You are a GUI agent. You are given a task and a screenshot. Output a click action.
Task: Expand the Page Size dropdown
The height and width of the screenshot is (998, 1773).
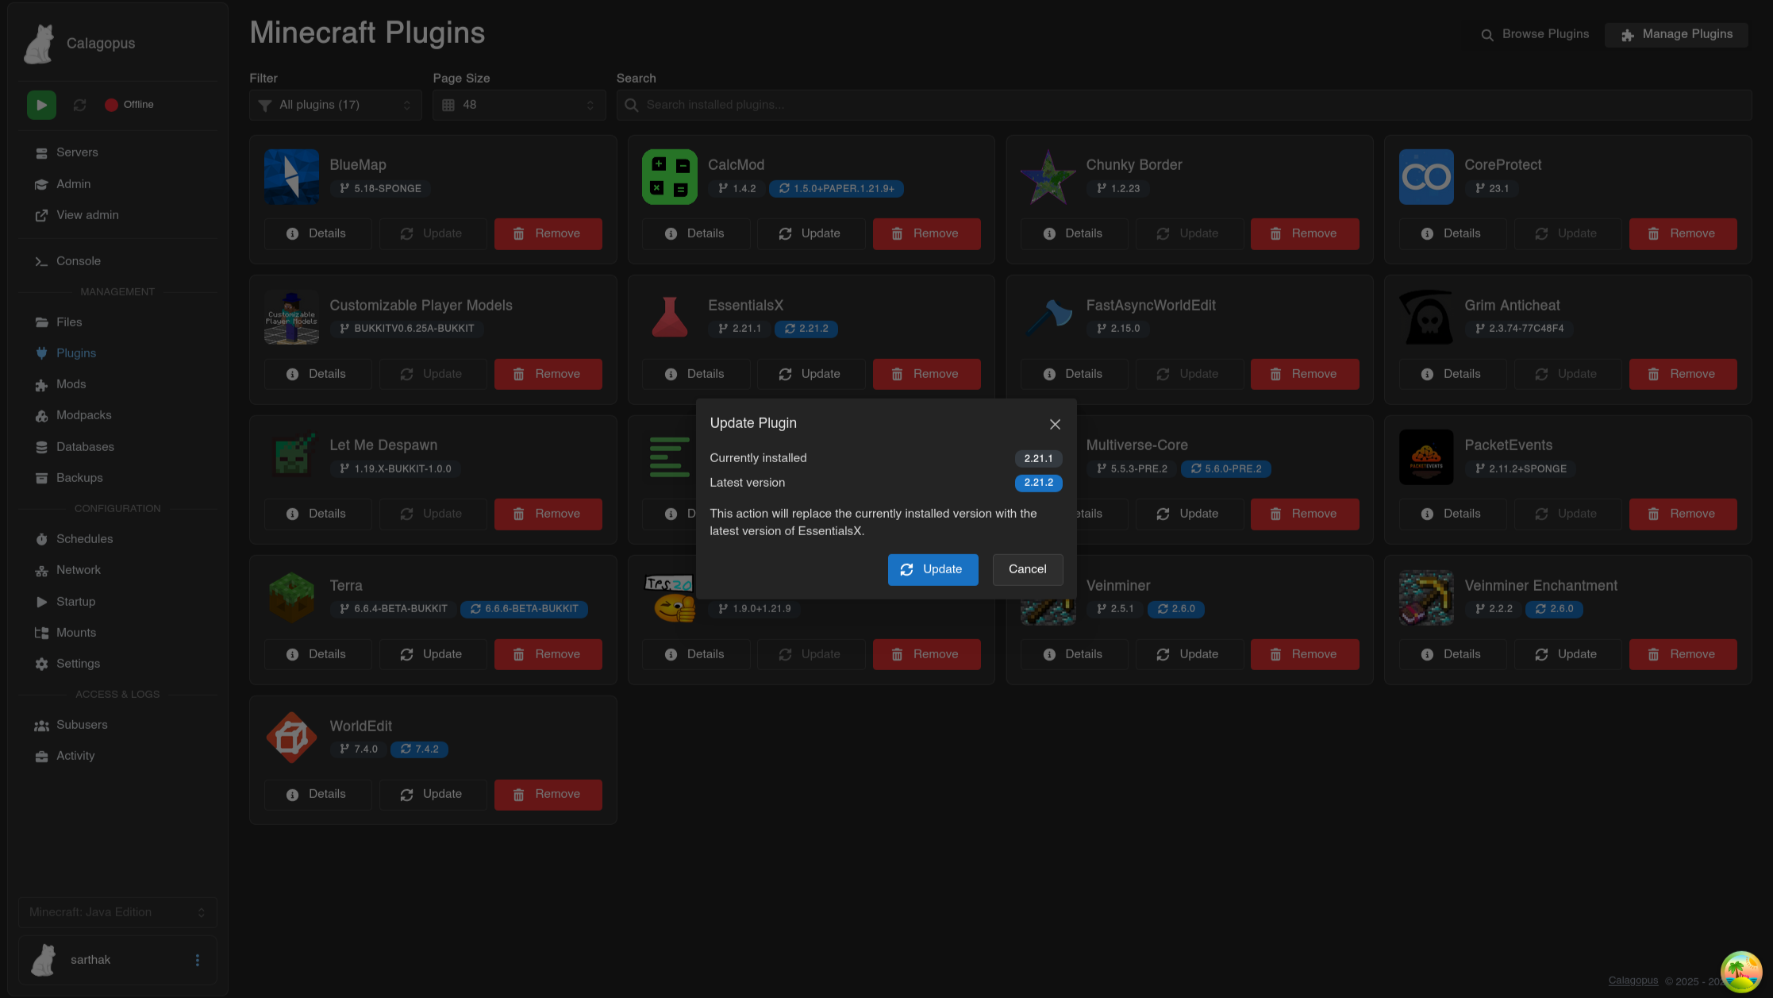(518, 105)
